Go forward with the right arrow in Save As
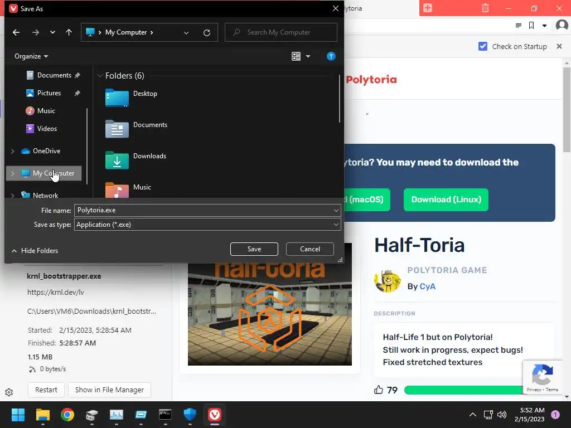 click(35, 32)
